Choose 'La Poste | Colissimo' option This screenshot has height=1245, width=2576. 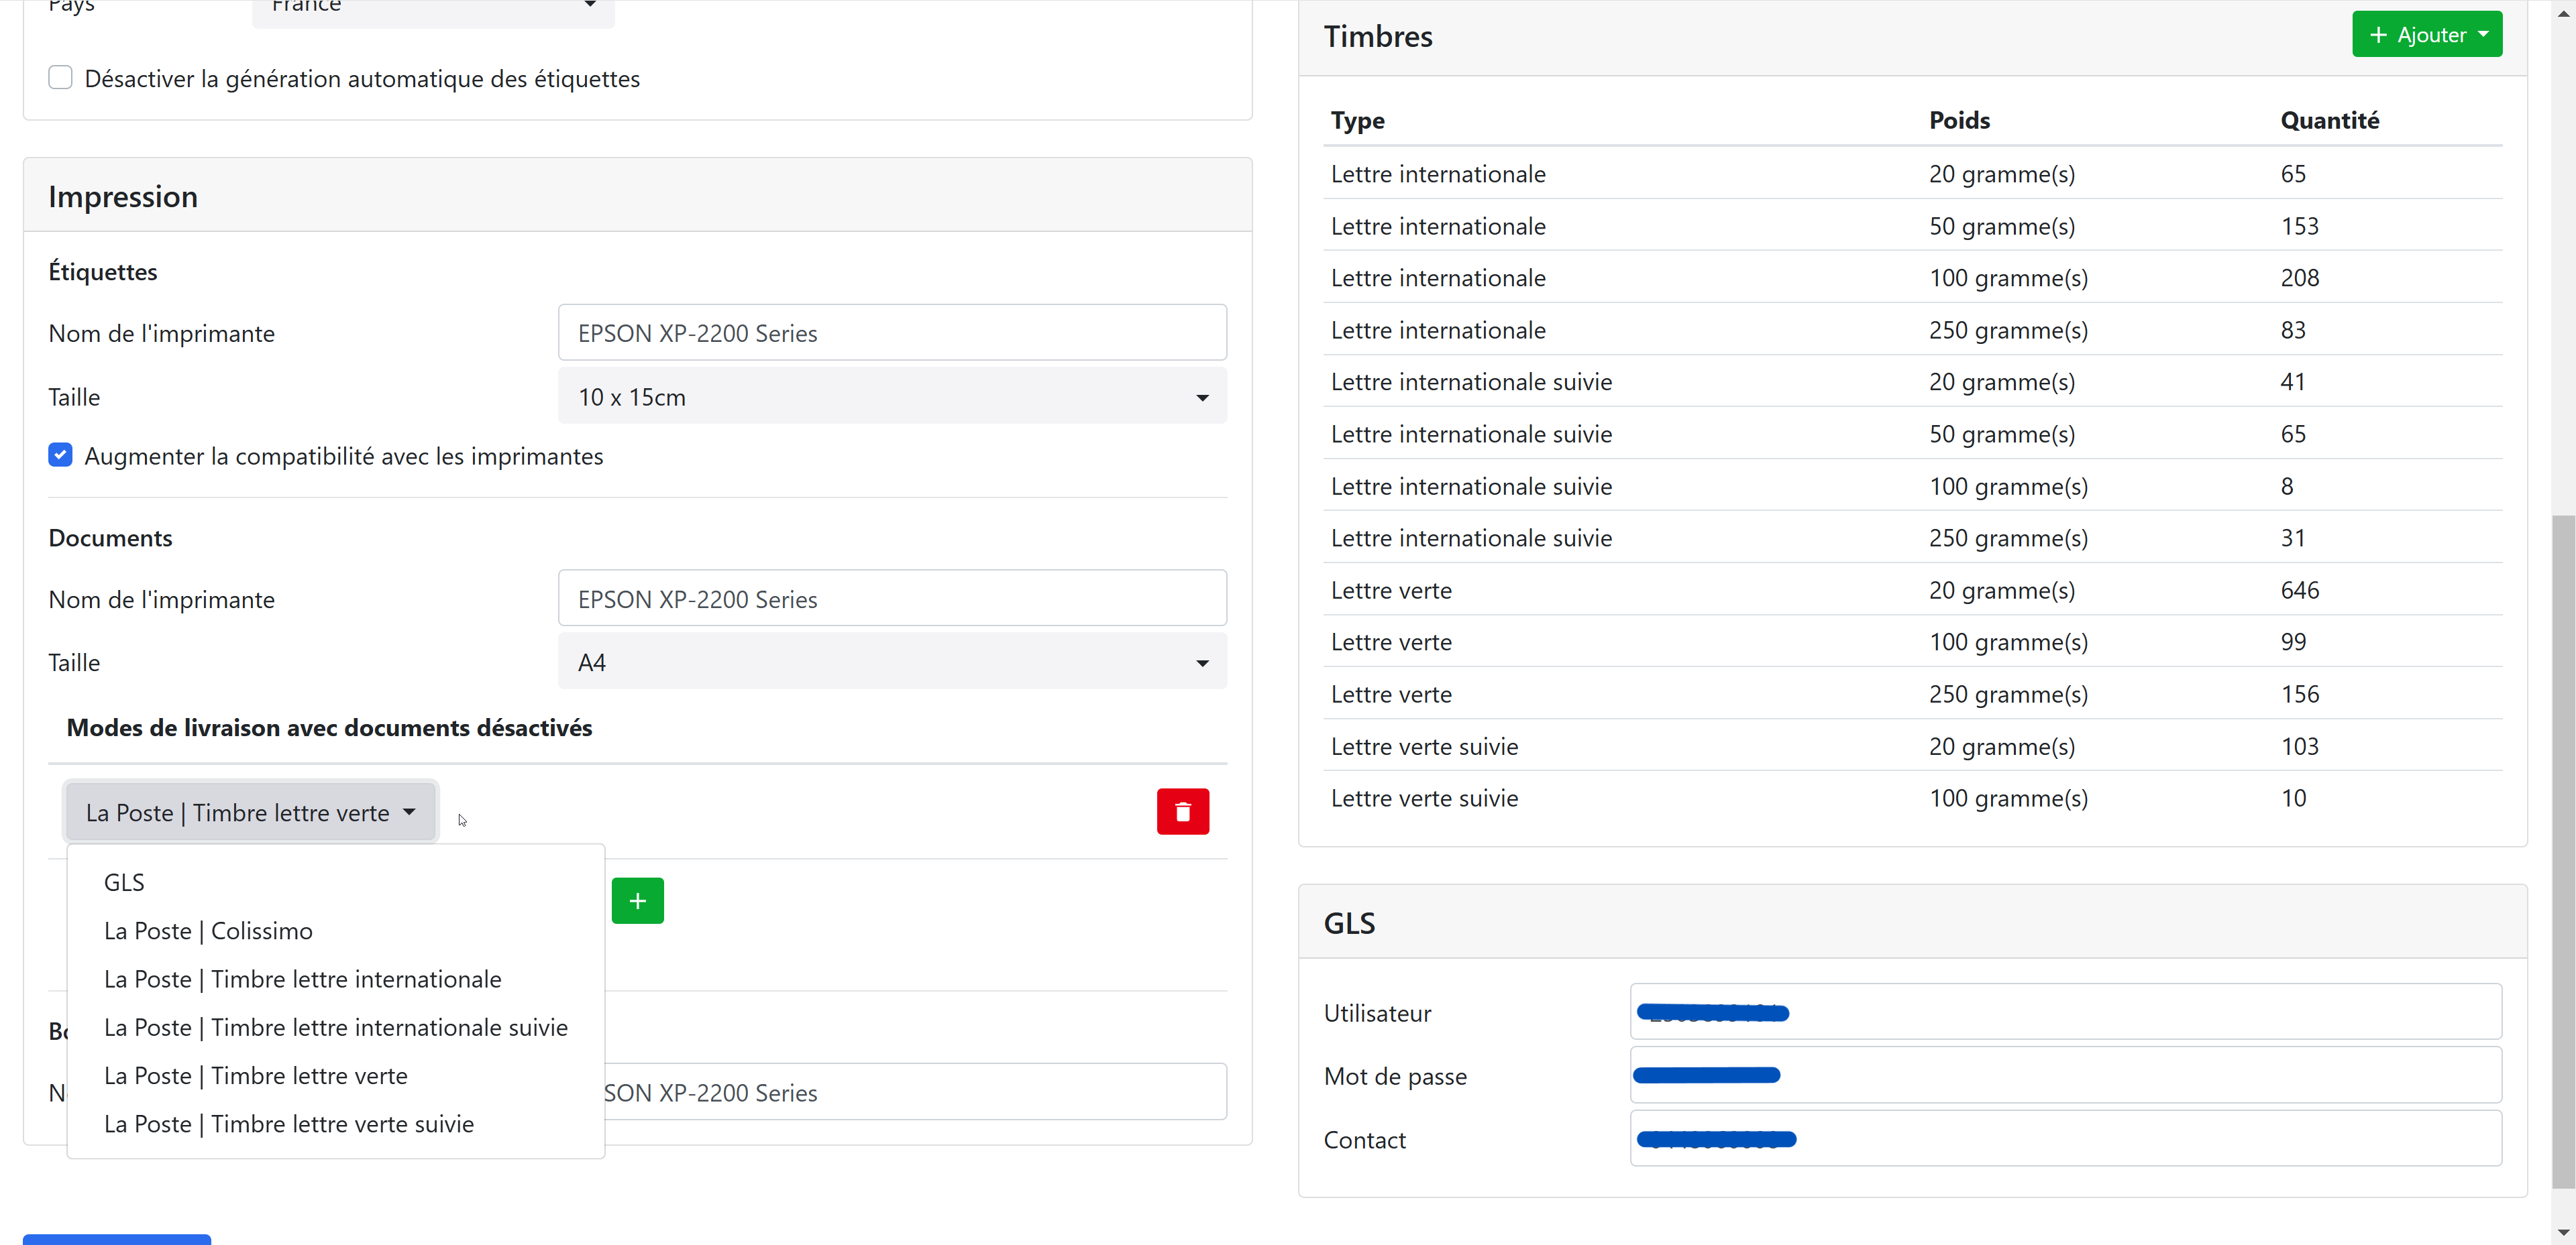pos(208,931)
